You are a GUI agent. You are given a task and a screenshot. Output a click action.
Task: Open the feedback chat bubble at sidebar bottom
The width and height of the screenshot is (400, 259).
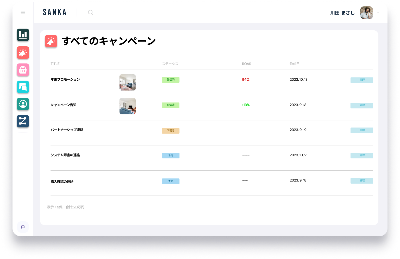(23, 227)
